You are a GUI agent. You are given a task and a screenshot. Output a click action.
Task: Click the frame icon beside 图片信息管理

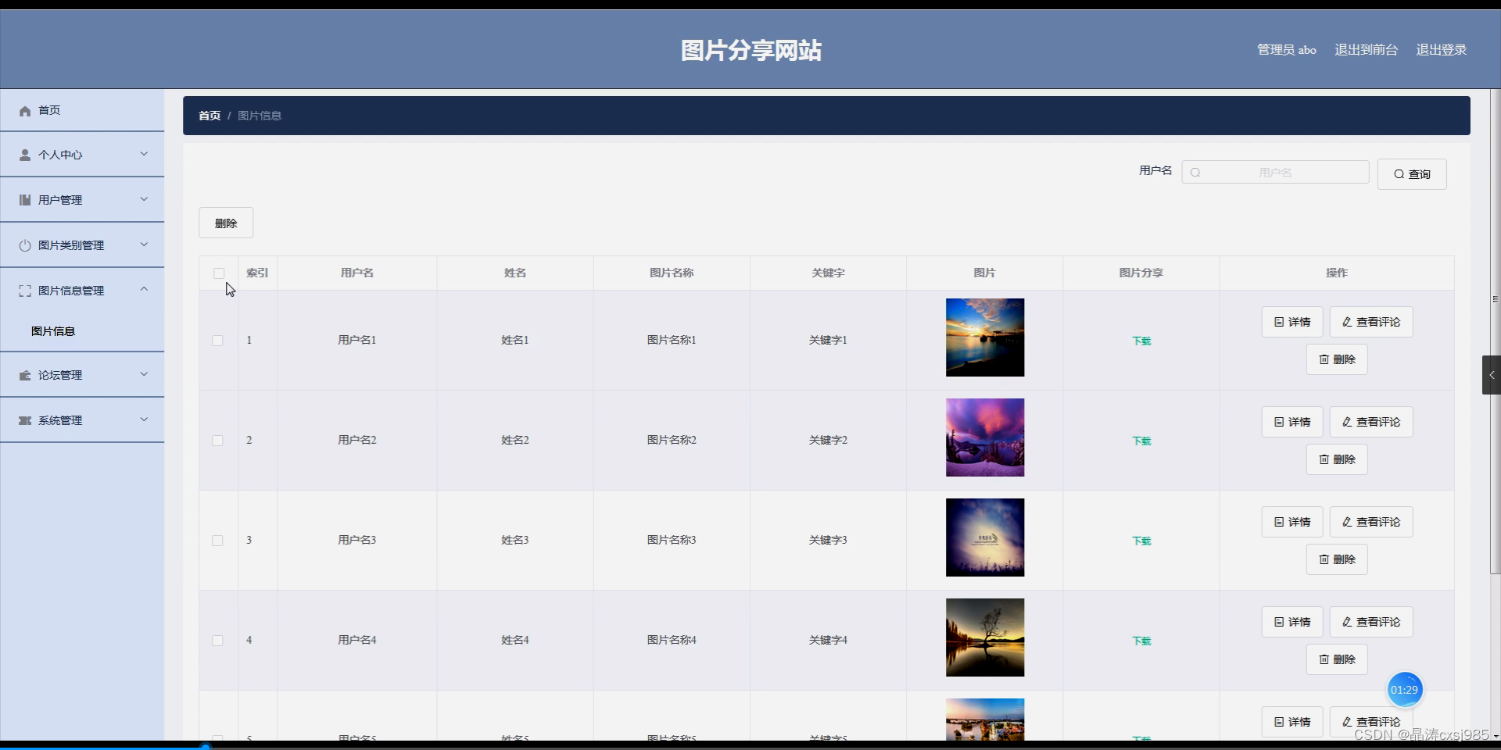25,291
